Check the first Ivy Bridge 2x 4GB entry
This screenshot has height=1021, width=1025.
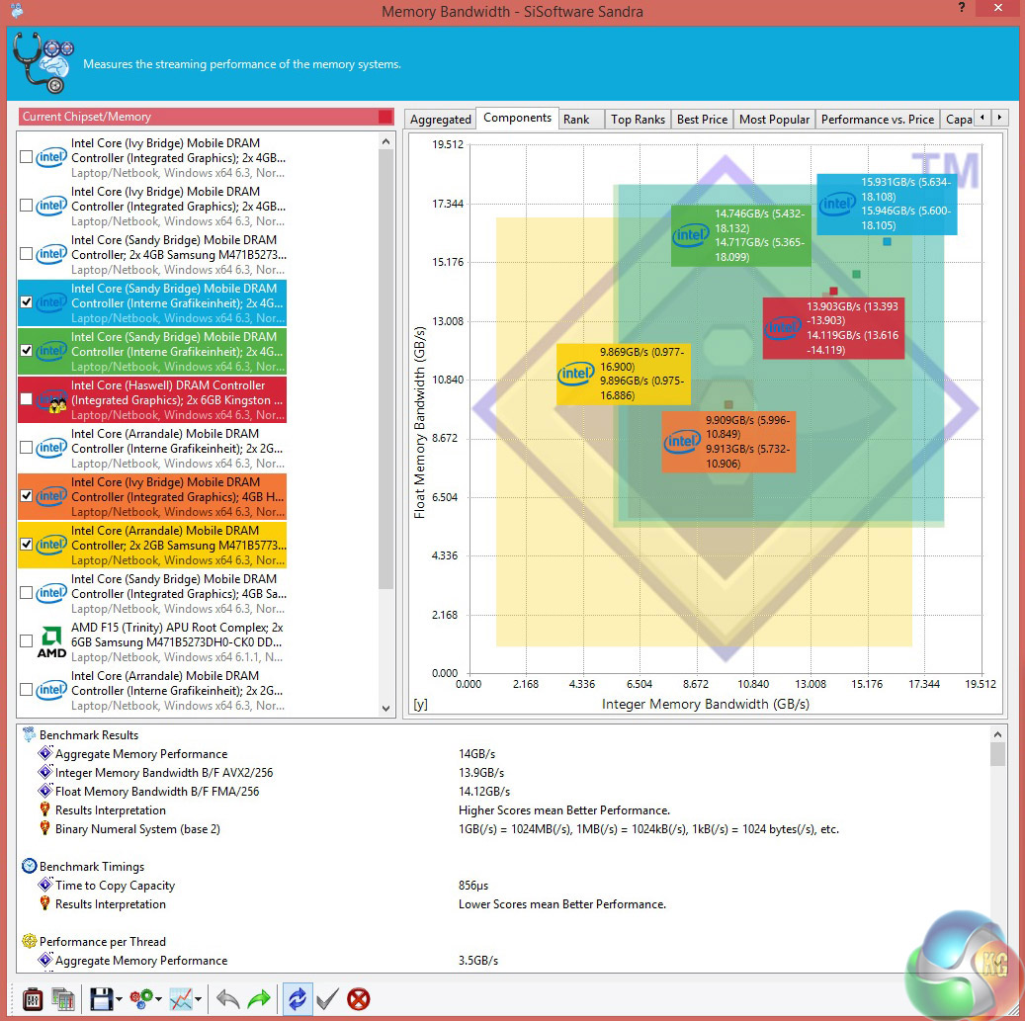pos(26,157)
